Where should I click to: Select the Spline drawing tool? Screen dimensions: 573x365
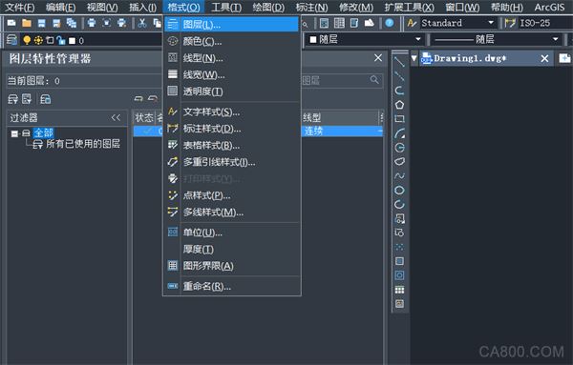[399, 175]
